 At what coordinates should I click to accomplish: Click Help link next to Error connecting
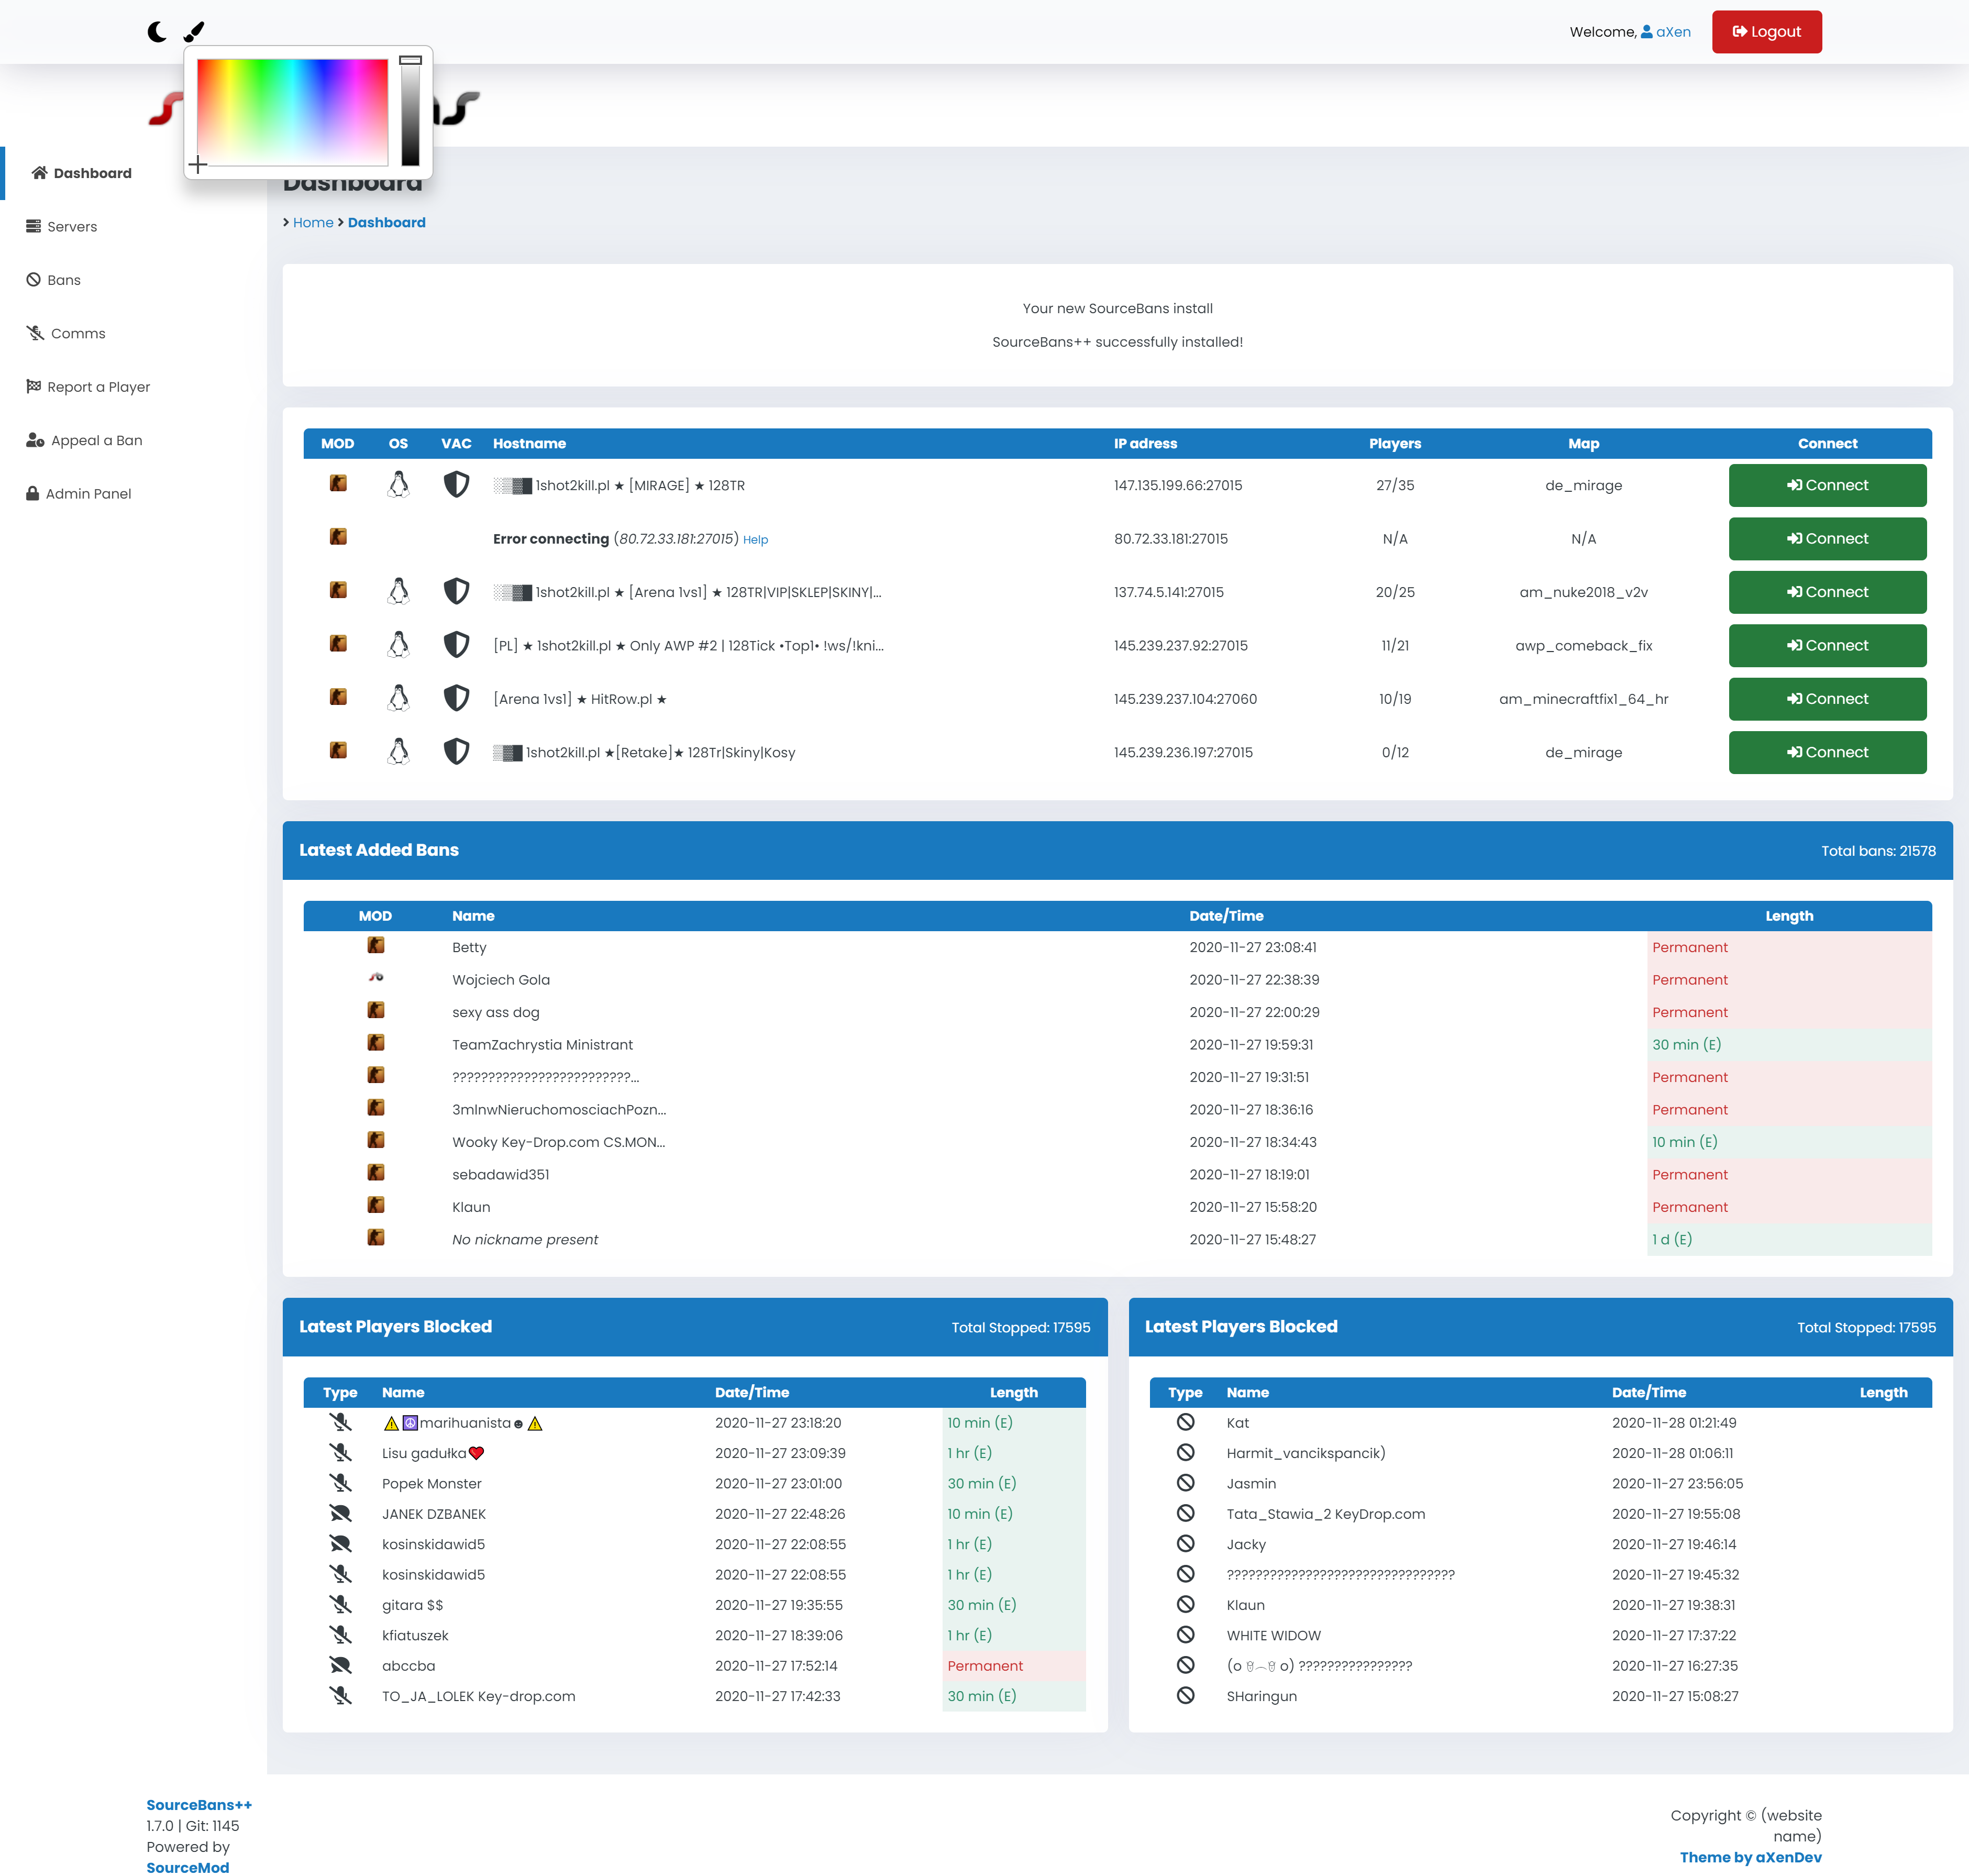click(755, 540)
